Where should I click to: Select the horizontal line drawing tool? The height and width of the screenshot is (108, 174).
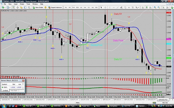pyautogui.click(x=114, y=7)
